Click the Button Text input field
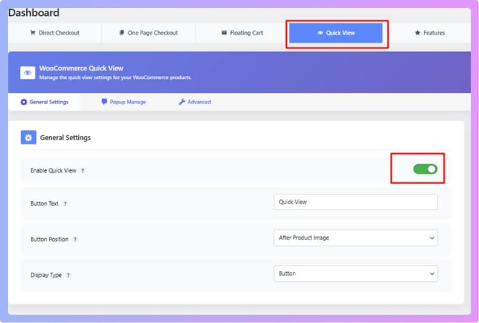The width and height of the screenshot is (479, 323). click(x=355, y=202)
